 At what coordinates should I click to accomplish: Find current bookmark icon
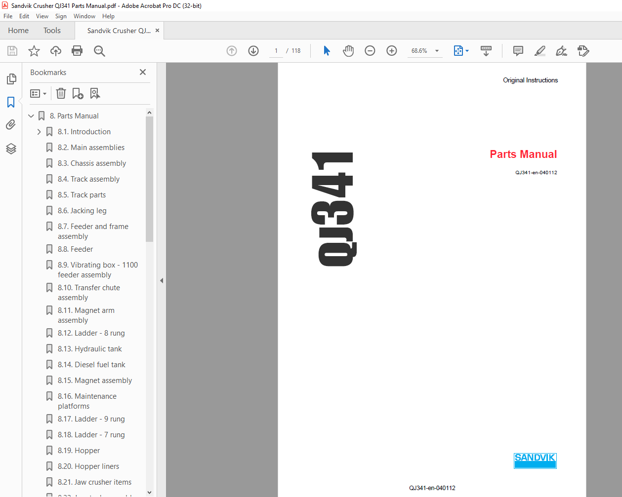tap(95, 93)
